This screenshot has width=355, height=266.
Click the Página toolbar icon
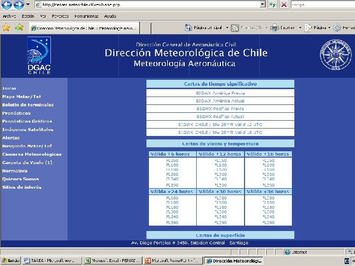click(x=308, y=28)
